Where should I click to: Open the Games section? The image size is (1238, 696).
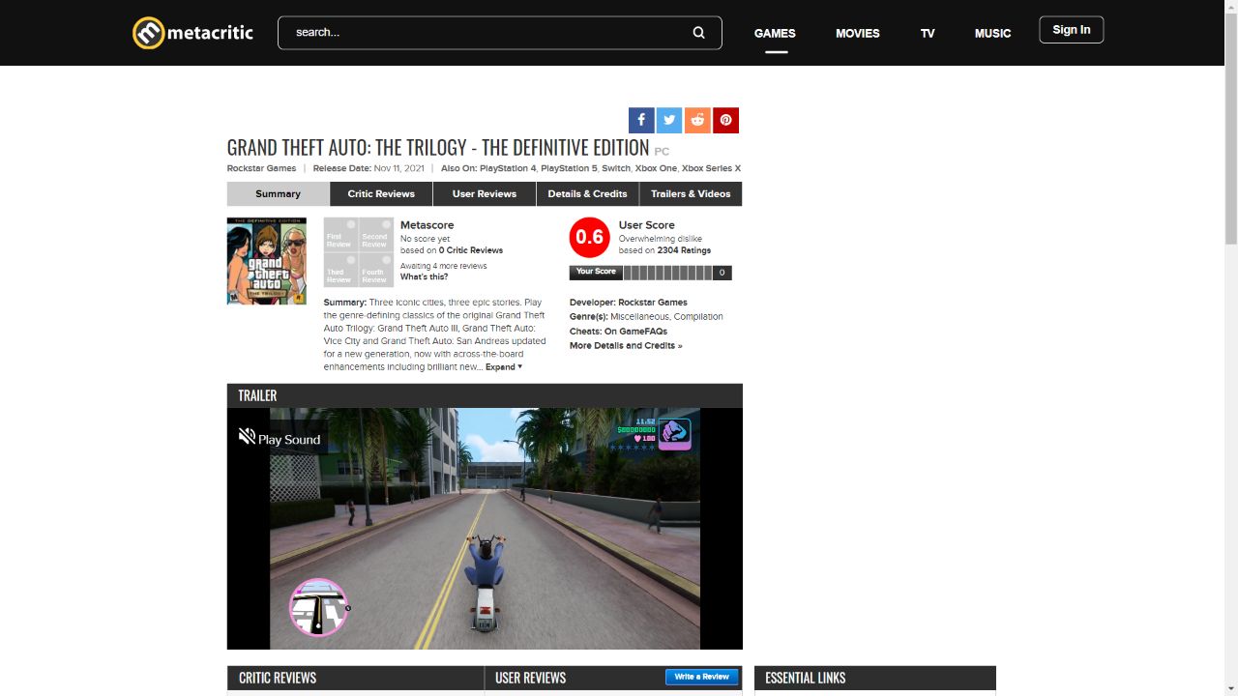pos(775,33)
